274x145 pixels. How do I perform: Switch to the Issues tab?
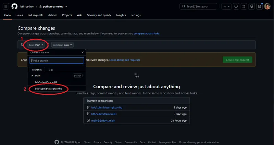[19, 15]
